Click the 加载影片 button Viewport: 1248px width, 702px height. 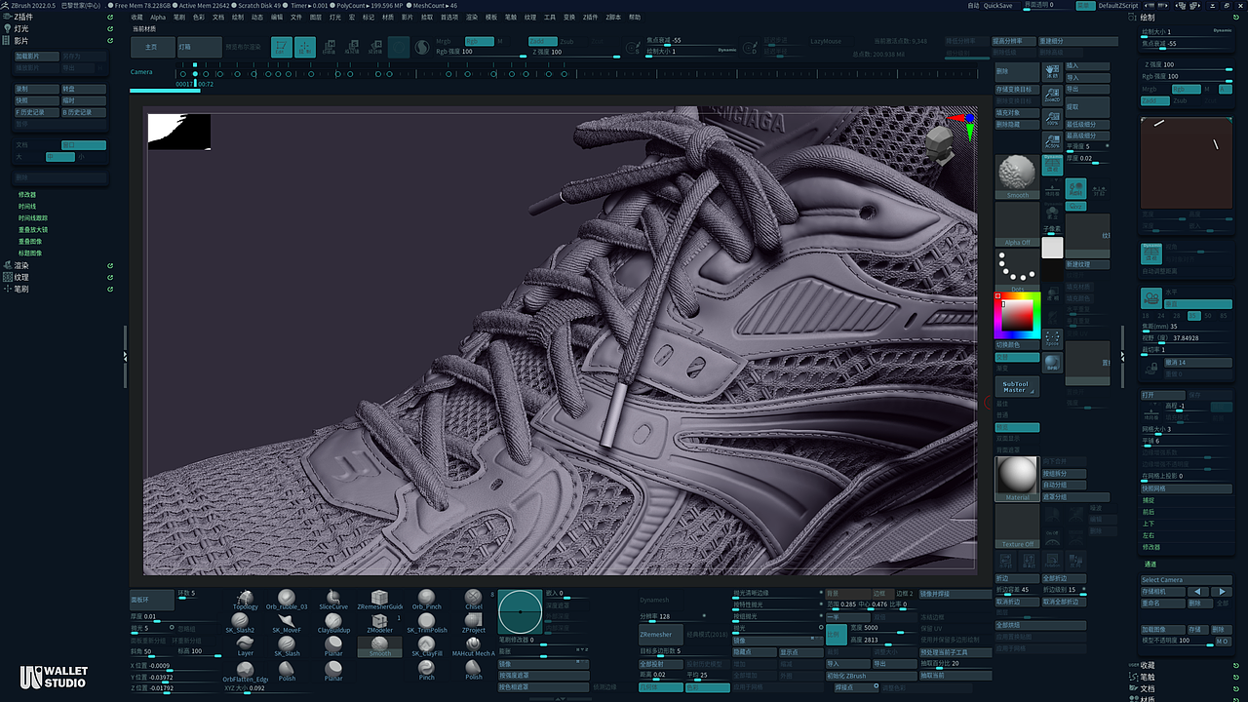click(36, 57)
